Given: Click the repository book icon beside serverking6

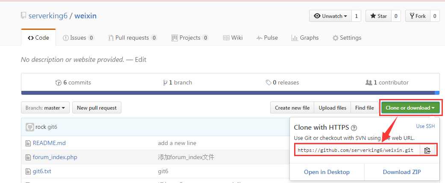Looking at the screenshot, I should point(24,16).
